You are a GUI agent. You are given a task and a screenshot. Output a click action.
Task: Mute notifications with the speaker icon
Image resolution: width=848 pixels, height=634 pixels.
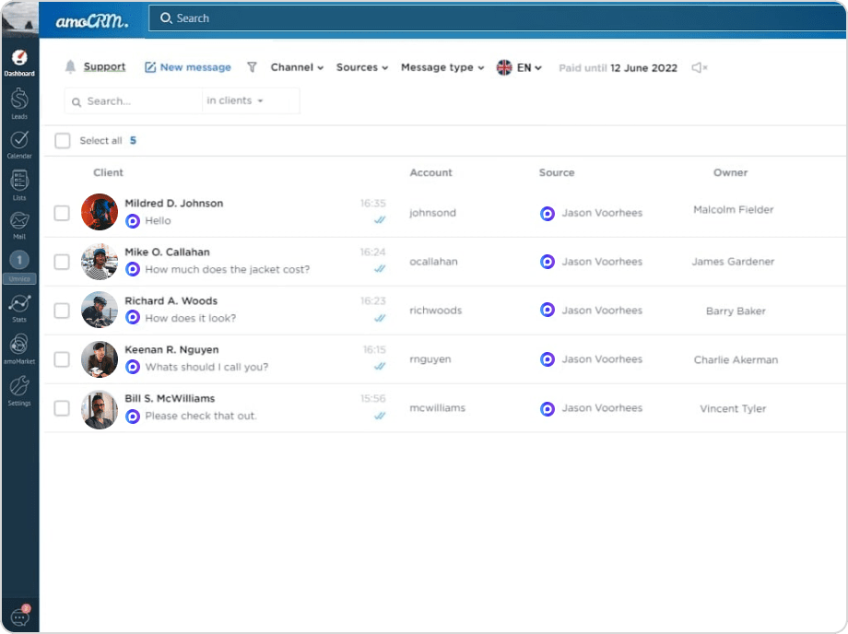698,66
